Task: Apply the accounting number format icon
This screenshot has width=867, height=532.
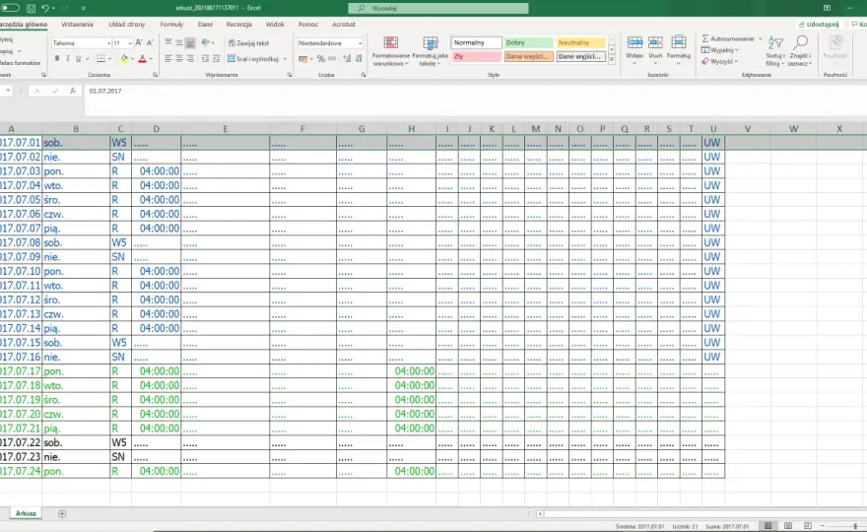Action: point(302,59)
